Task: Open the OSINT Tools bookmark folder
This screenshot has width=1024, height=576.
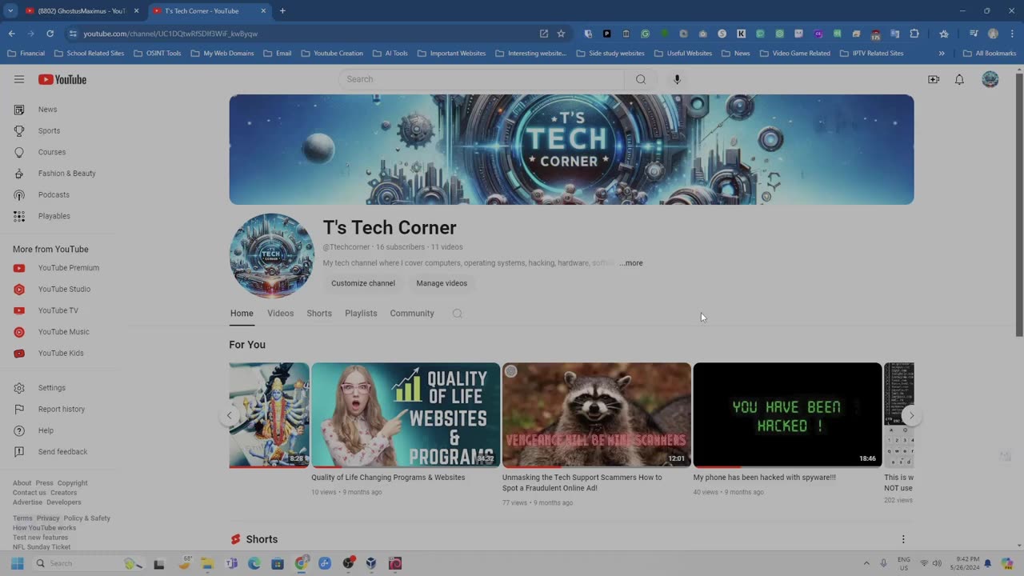Action: click(x=158, y=54)
